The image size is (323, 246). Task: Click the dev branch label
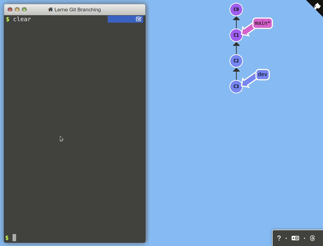click(x=262, y=74)
